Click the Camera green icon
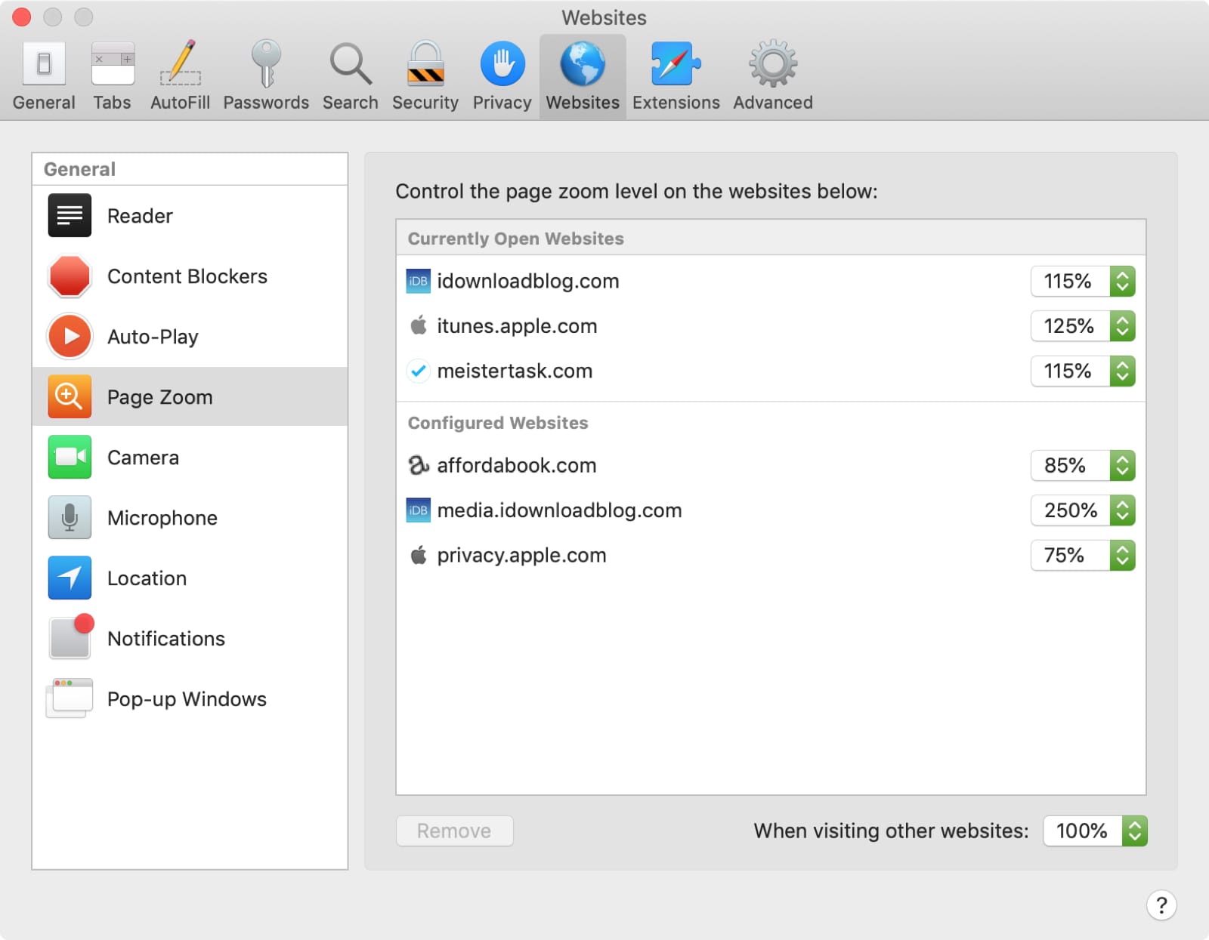1209x940 pixels. 70,457
